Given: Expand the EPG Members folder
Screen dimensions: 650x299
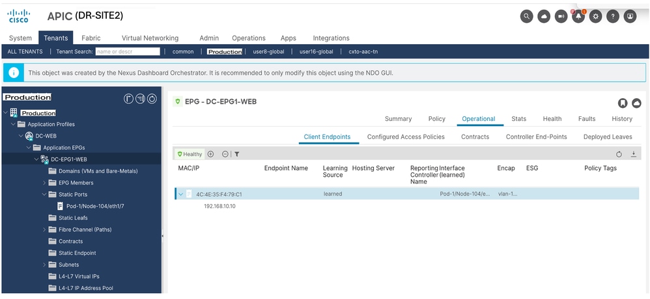Looking at the screenshot, I should coord(44,183).
